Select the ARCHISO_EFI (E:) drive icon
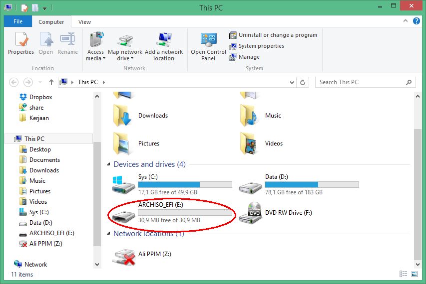Image resolution: width=426 pixels, height=284 pixels. (123, 213)
